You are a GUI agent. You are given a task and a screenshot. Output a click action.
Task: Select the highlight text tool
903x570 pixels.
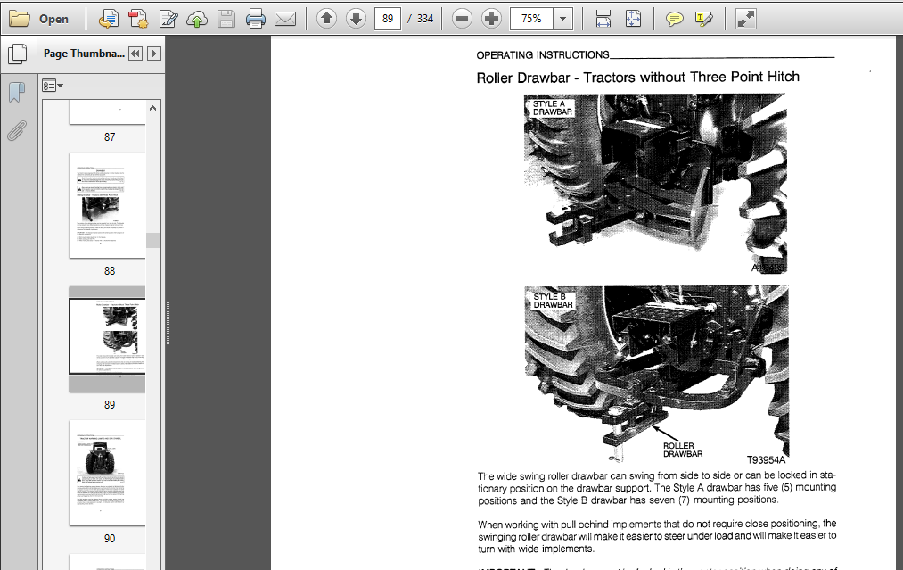pyautogui.click(x=703, y=19)
